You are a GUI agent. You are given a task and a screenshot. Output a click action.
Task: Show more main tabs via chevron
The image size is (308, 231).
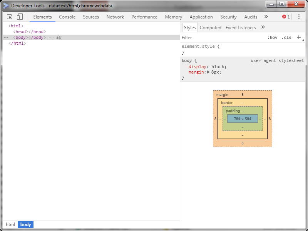(266, 17)
